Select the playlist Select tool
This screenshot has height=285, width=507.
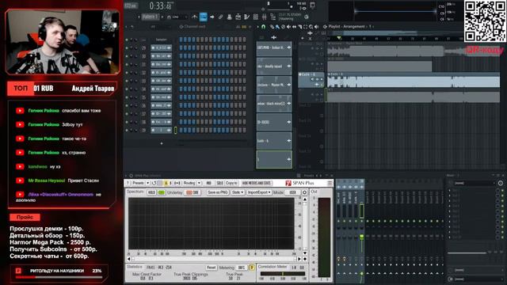pos(305,26)
